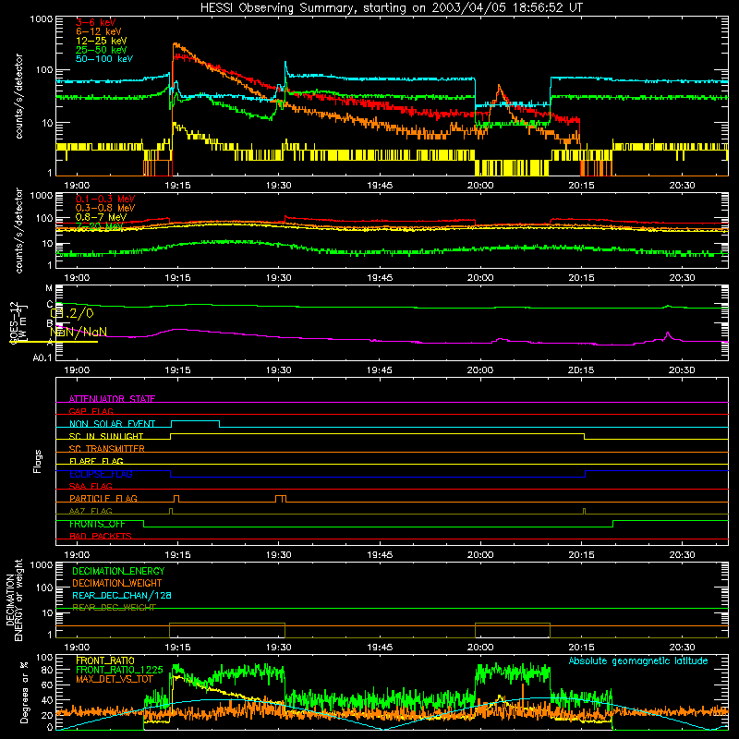Click the NaN/NaN annotation in GOES panel

79,332
